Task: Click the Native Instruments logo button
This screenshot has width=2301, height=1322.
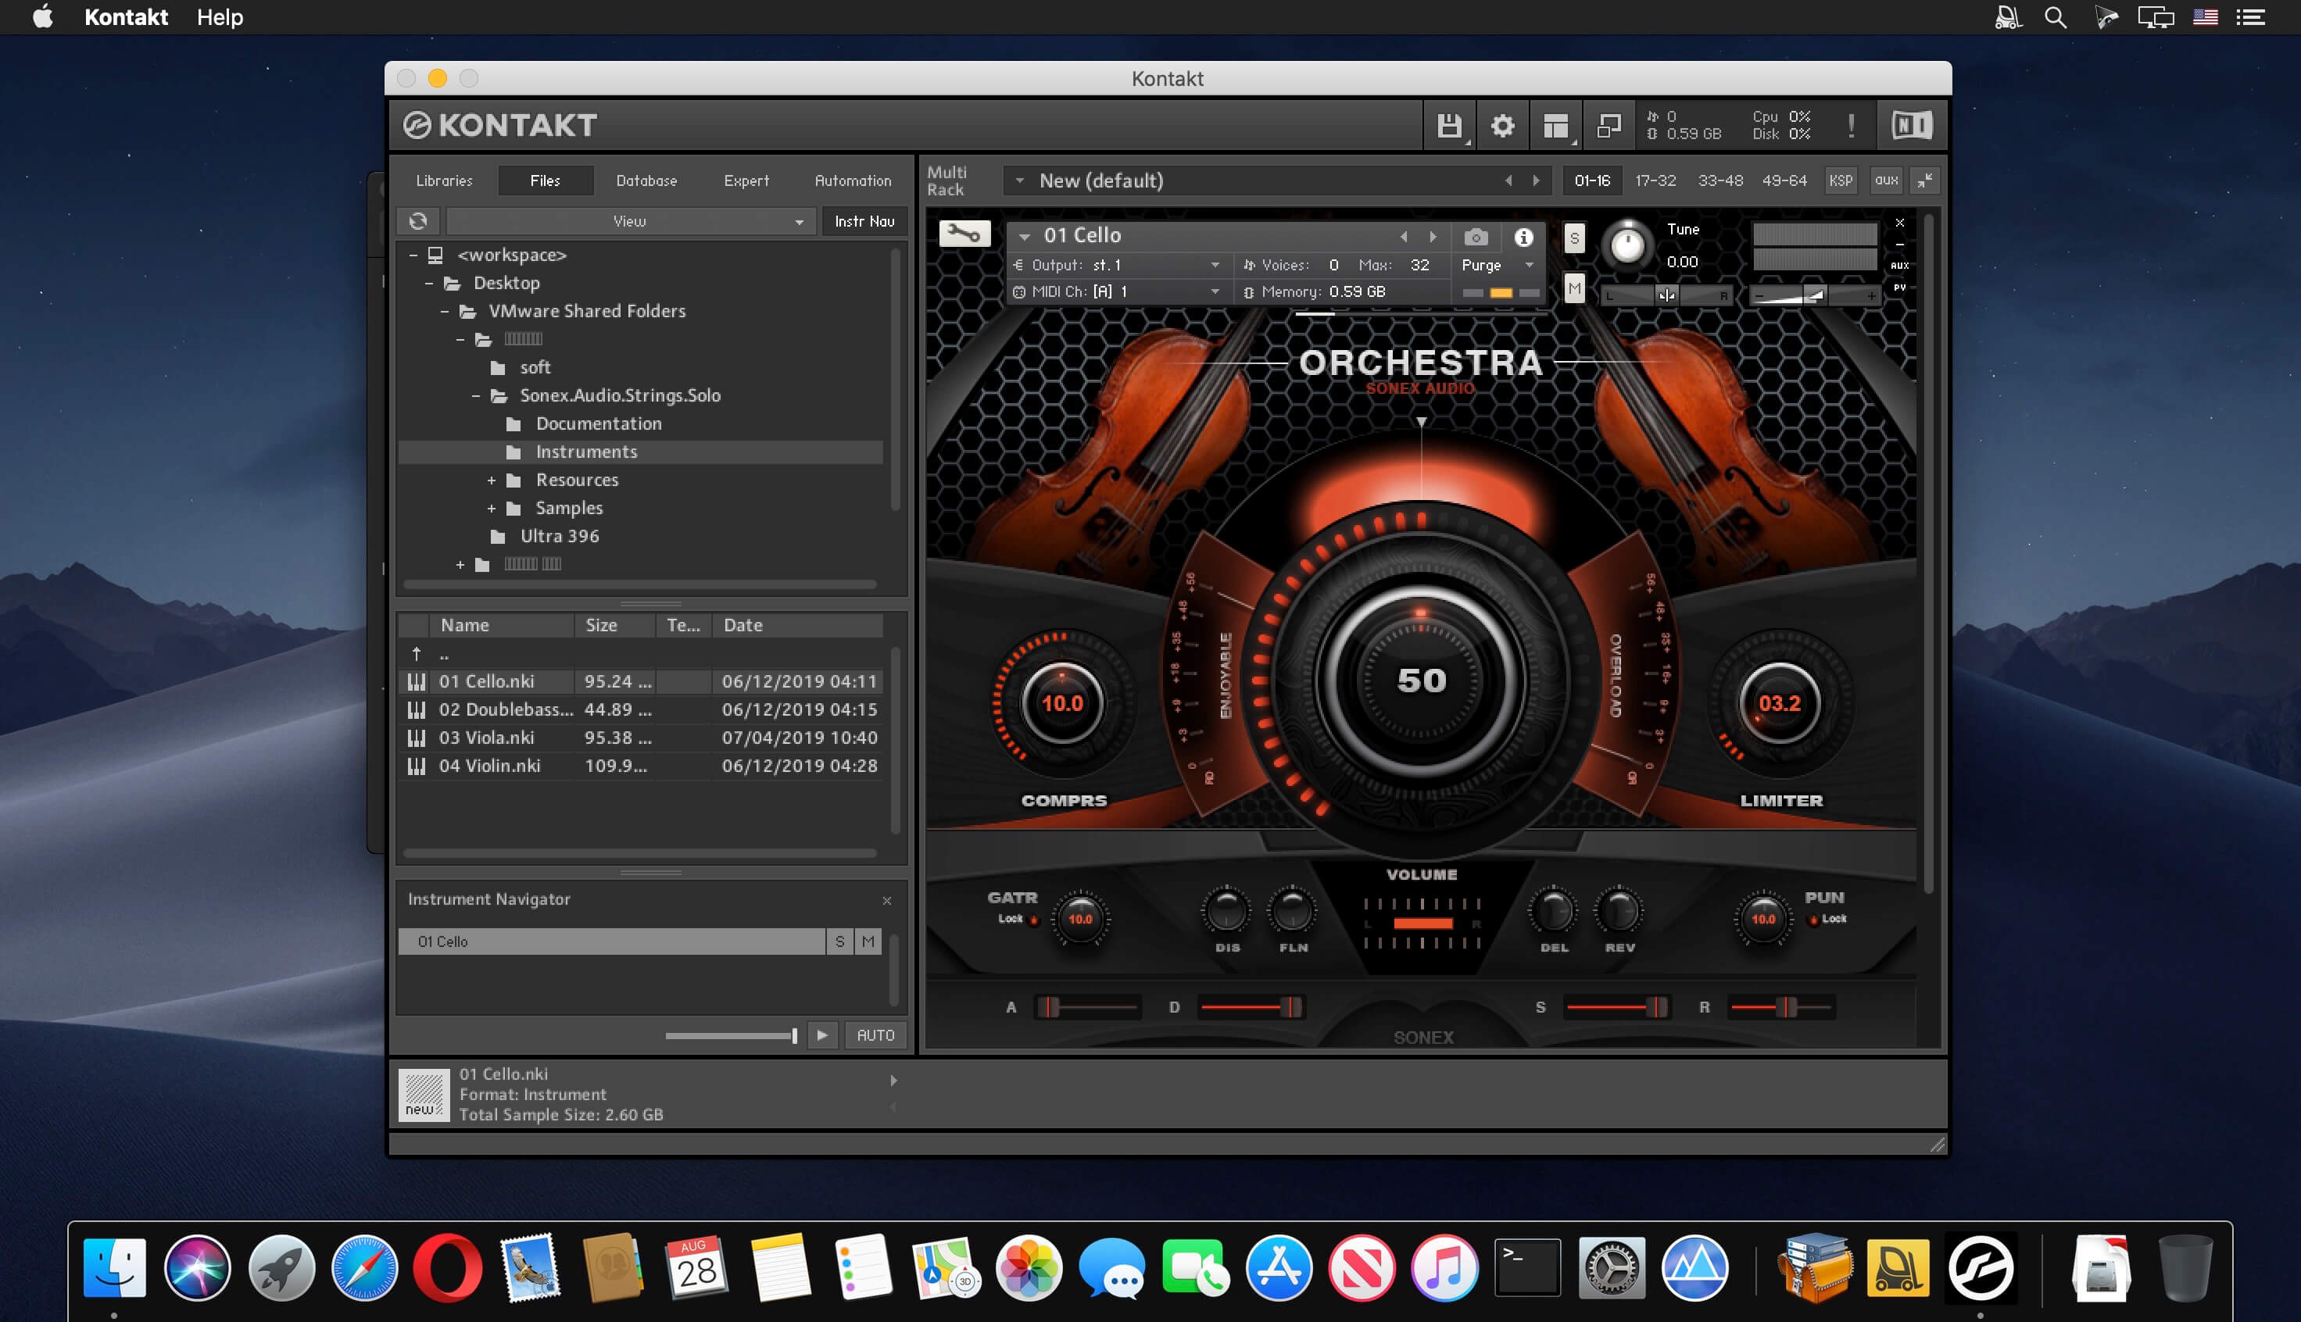Action: tap(1912, 125)
